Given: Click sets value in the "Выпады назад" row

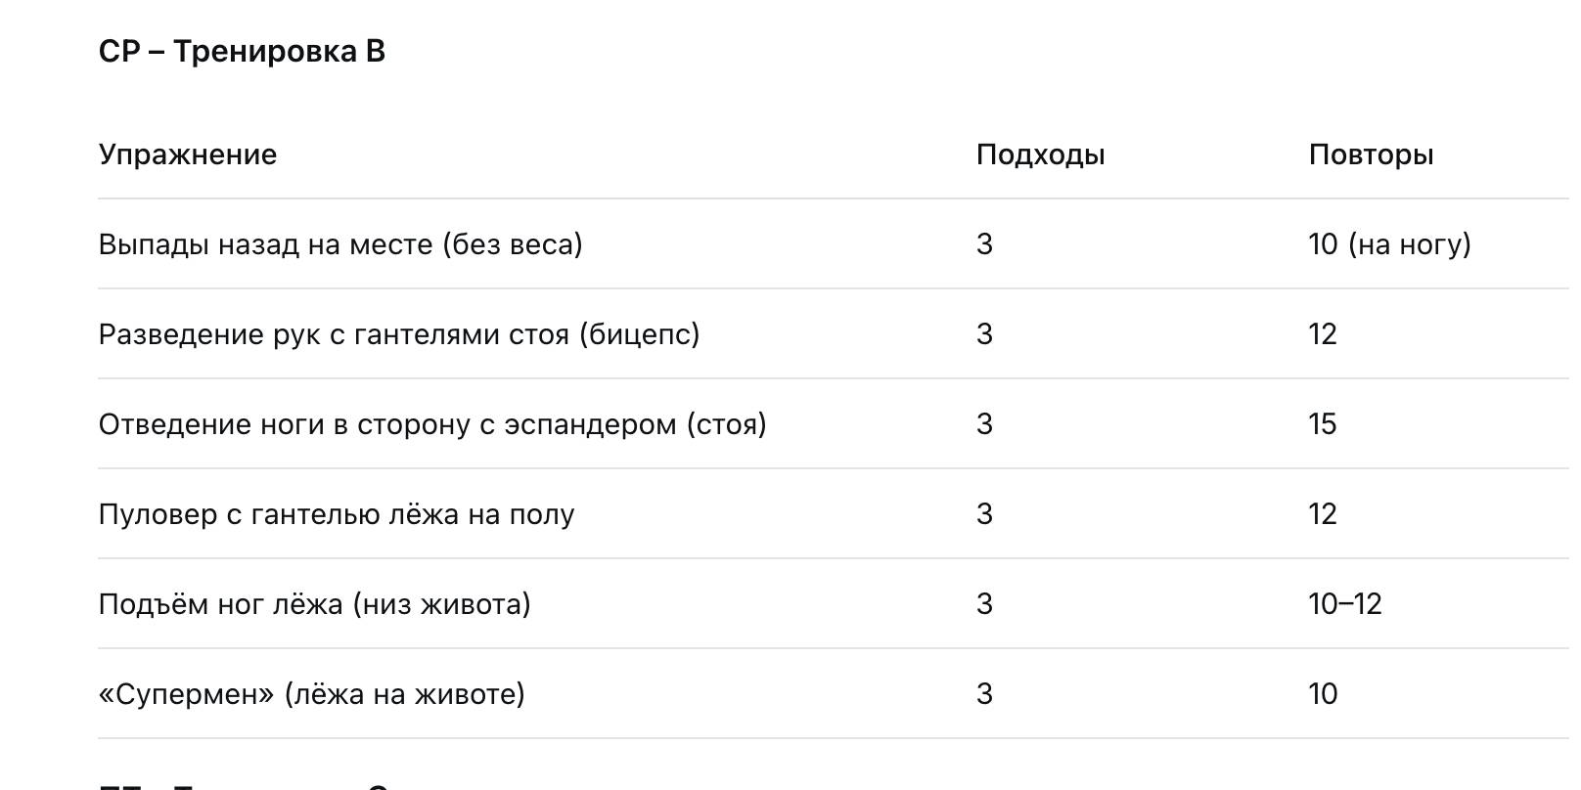Looking at the screenshot, I should [x=984, y=244].
